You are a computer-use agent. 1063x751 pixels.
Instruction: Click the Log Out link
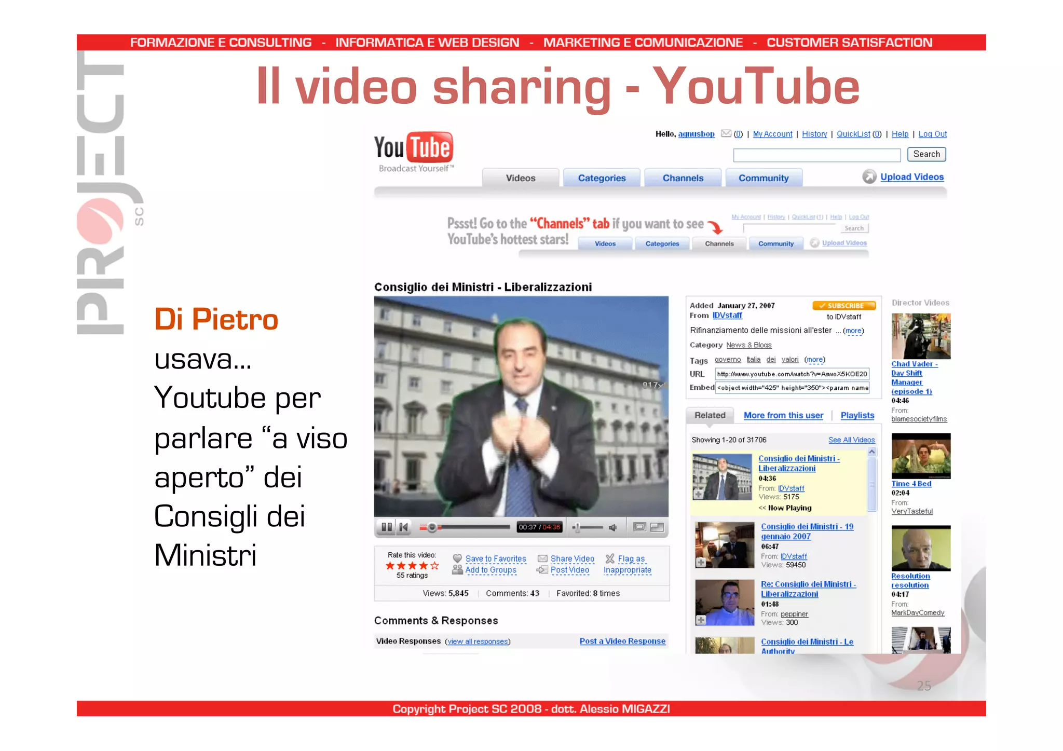(x=933, y=134)
